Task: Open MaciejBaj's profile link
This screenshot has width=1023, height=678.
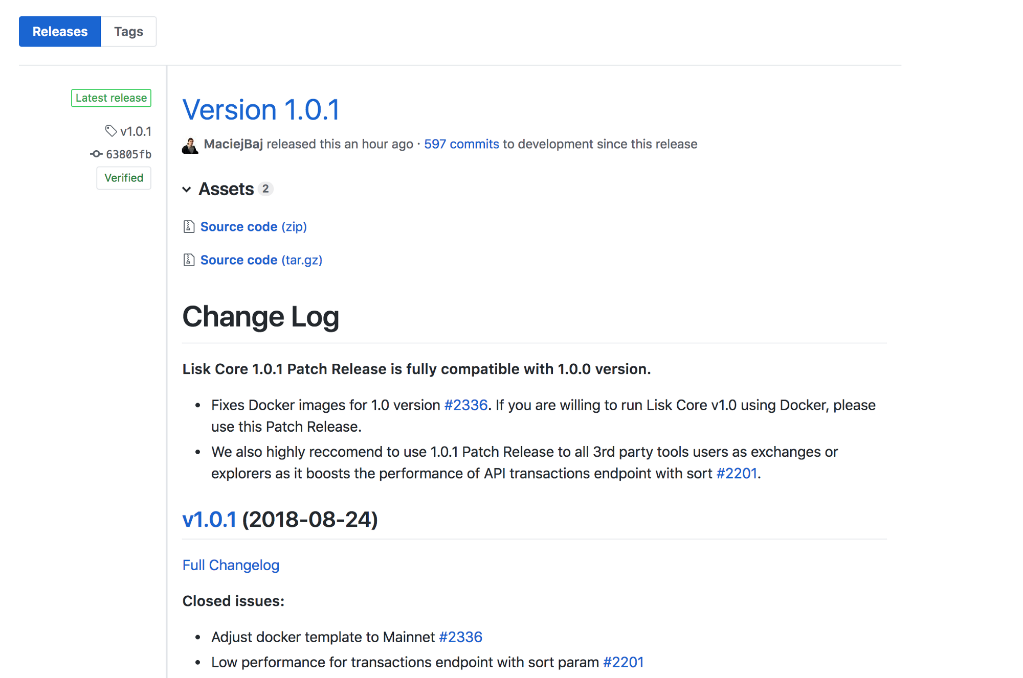Action: [233, 144]
